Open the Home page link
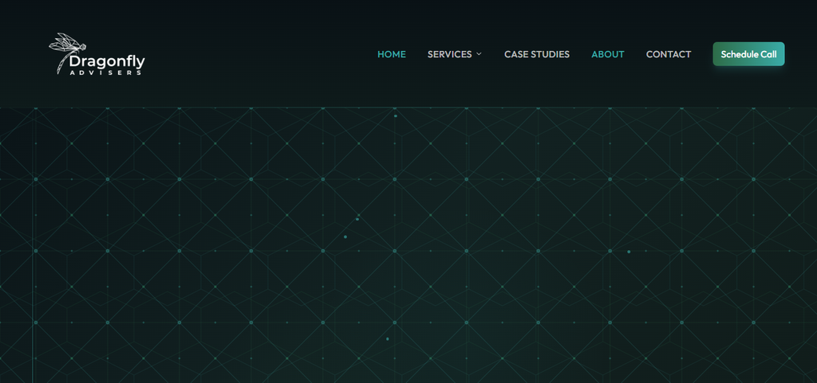The width and height of the screenshot is (817, 383). [x=391, y=54]
